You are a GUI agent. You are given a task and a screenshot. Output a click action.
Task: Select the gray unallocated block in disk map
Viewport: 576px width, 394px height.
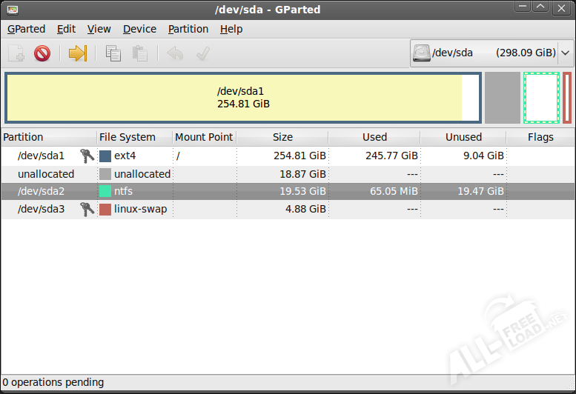pos(502,98)
